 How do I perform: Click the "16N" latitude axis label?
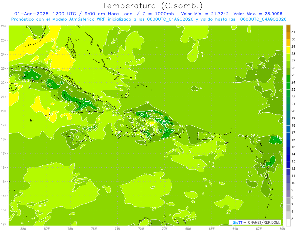(x=4, y=167)
